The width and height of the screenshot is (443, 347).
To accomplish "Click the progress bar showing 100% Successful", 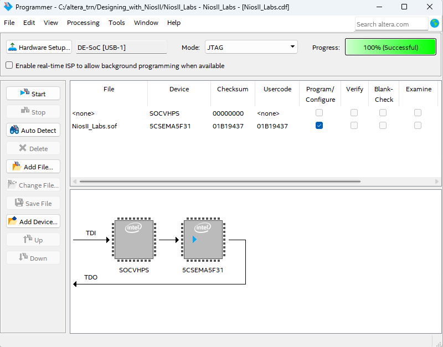I will click(x=390, y=47).
